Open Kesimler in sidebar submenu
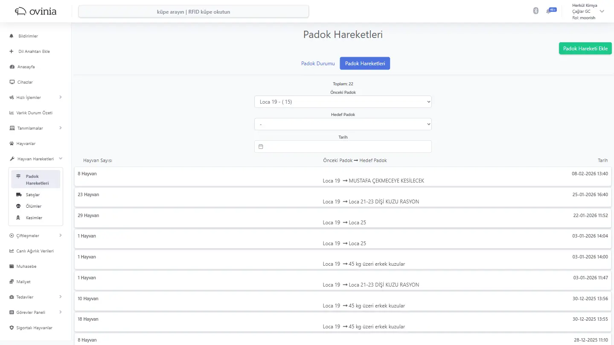 click(x=34, y=218)
